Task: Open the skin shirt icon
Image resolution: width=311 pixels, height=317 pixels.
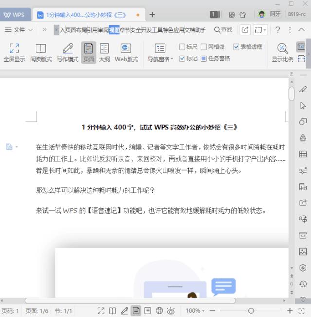Action: (x=243, y=15)
